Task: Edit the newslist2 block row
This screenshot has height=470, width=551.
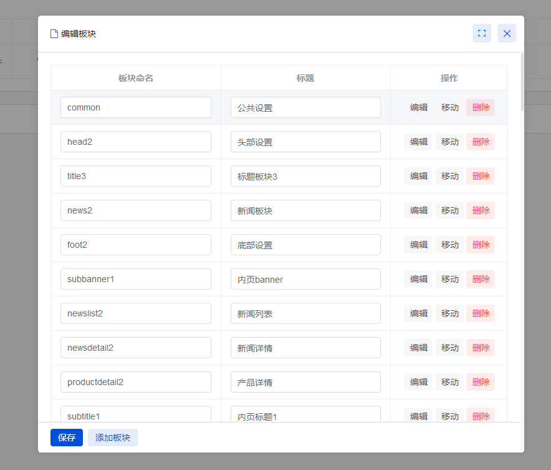Action: coord(418,313)
